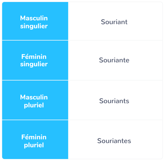This screenshot has width=165, height=161.
Task: Click "pluriel" in the Féminin pluriel cell
Action: (34, 145)
